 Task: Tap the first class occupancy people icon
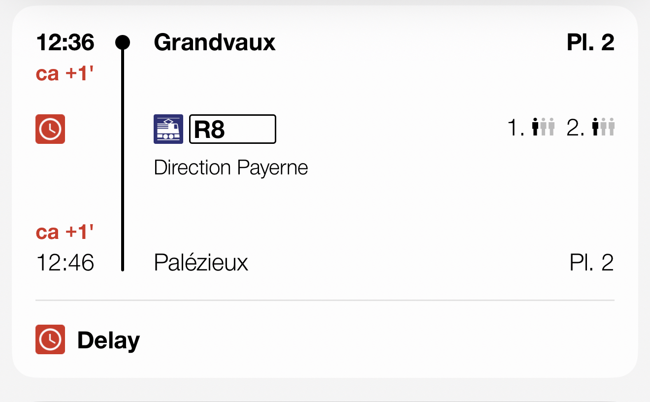pos(544,127)
